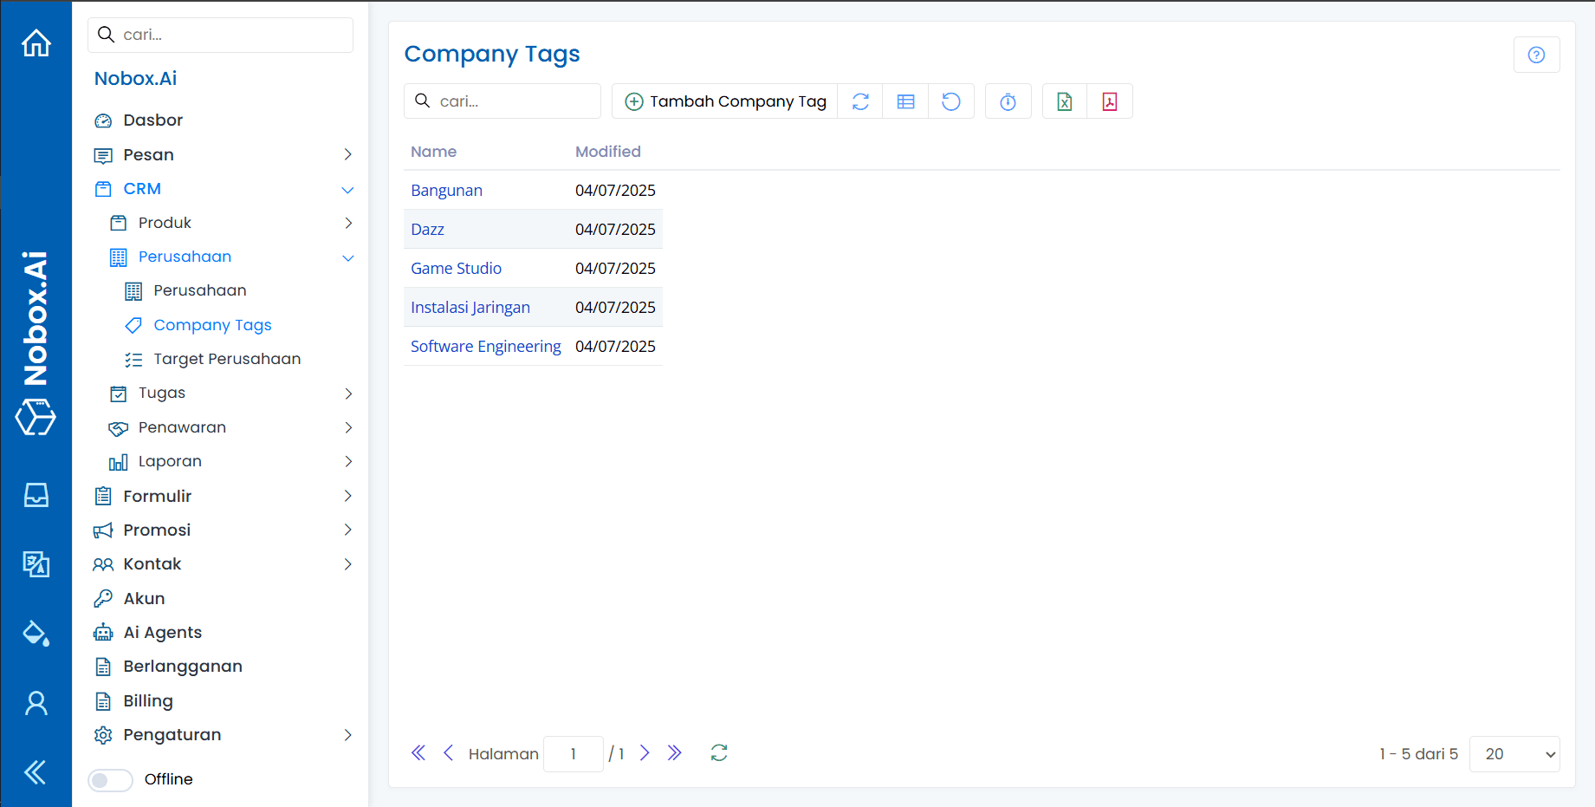
Task: Click Tambah Company Tag button
Action: [x=724, y=101]
